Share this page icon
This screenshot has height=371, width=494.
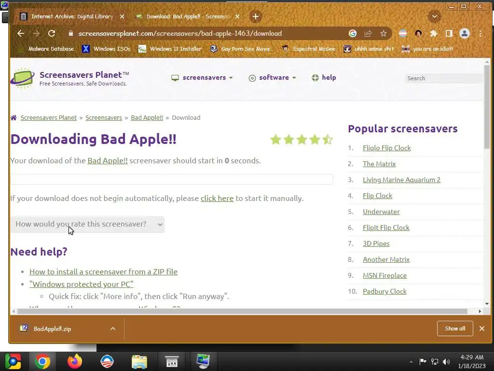click(x=368, y=33)
